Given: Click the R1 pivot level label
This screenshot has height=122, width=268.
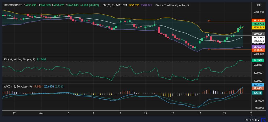Looking at the screenshot, I should point(209,21).
